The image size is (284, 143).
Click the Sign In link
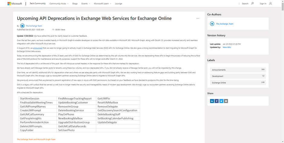click(263, 3)
